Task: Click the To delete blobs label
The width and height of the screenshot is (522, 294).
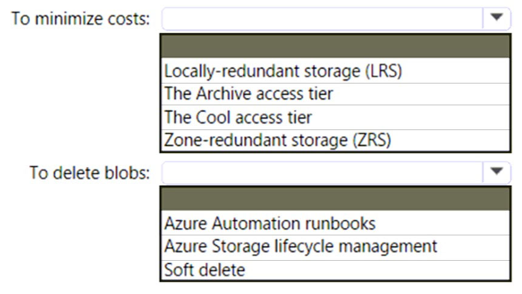Action: point(90,172)
